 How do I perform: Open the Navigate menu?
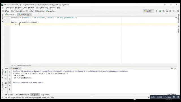click(18, 8)
